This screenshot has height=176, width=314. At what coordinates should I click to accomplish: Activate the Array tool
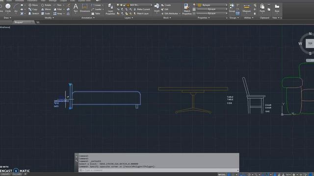pyautogui.click(x=58, y=14)
